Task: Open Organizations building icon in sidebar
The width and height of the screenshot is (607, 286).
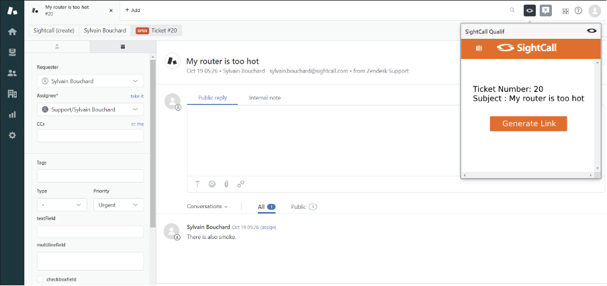Action: 12,94
